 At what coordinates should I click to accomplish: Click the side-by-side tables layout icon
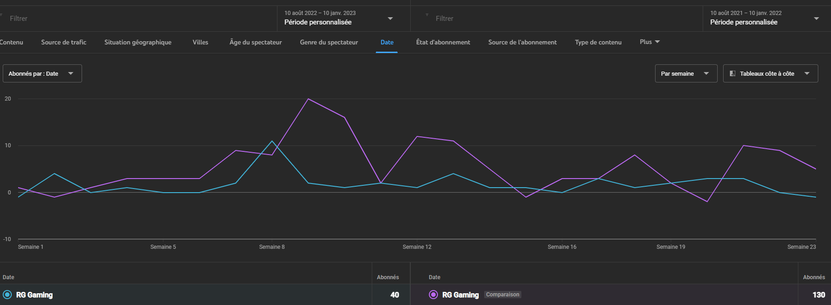[733, 73]
